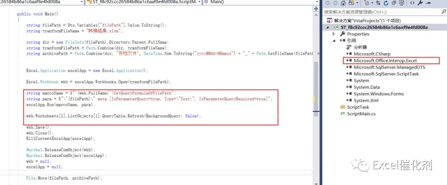Image resolution: width=447 pixels, height=185 pixels.
Task: Open the Main() member dropdown
Action: pos(317,2)
